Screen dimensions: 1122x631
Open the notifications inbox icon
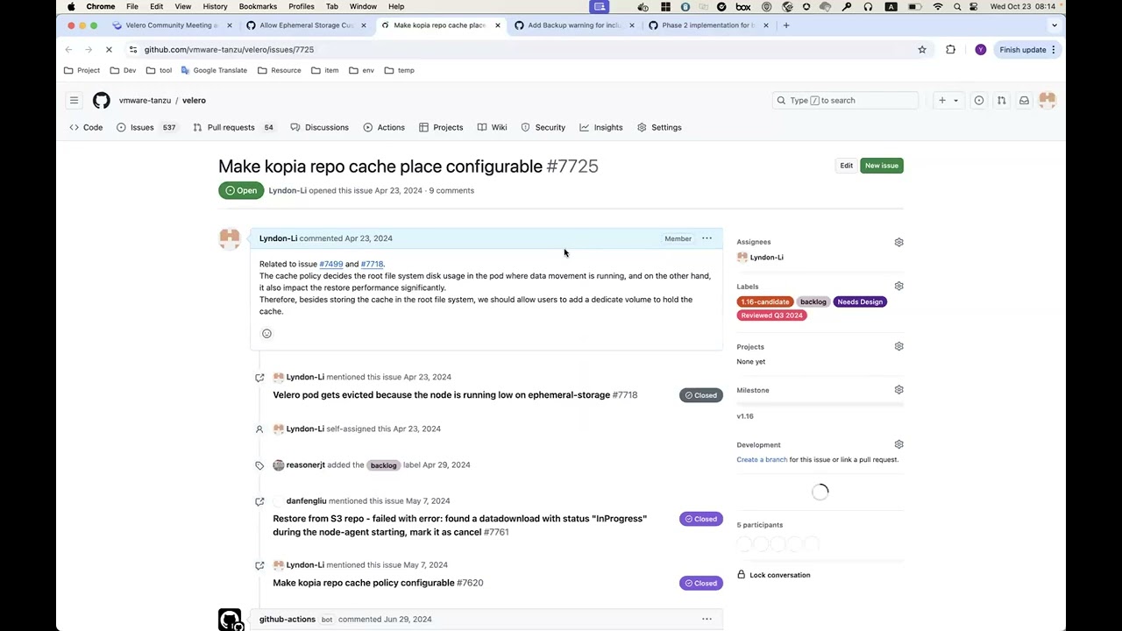[x=1024, y=101]
